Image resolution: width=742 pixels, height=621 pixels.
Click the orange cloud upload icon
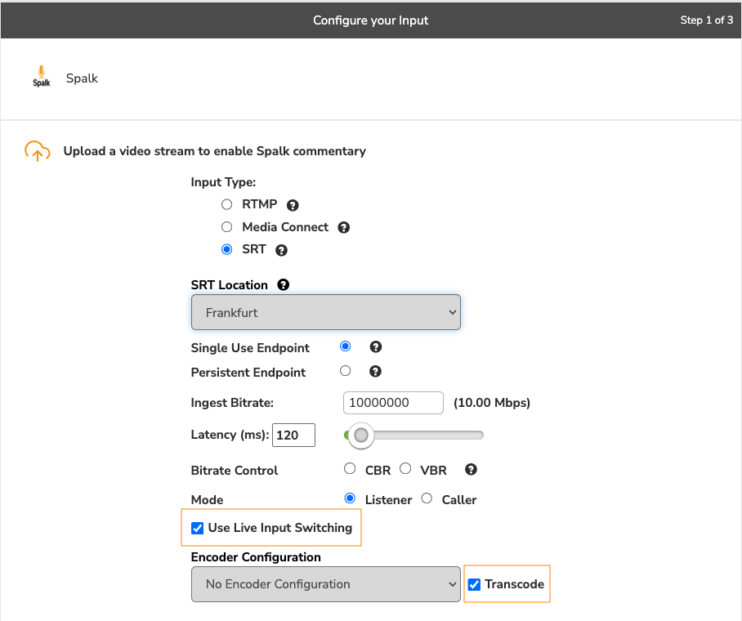[x=37, y=151]
